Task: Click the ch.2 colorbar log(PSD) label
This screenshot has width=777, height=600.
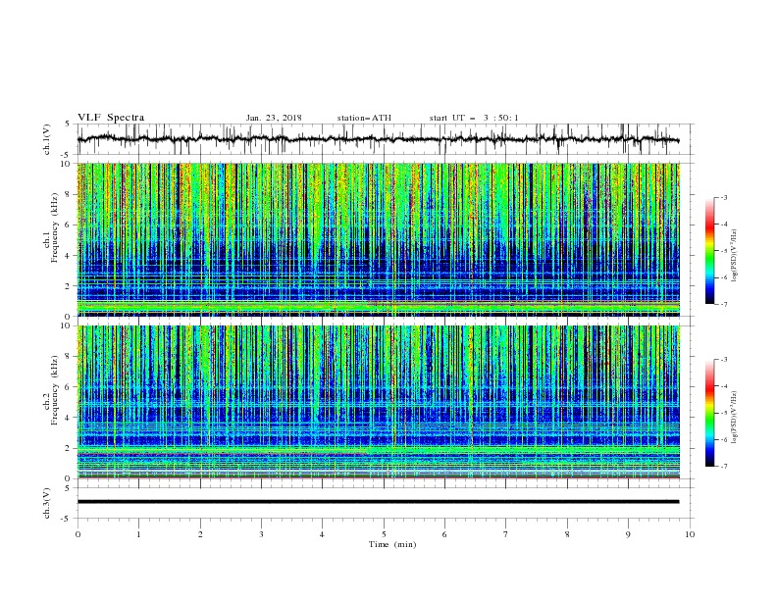Action: pyautogui.click(x=735, y=418)
